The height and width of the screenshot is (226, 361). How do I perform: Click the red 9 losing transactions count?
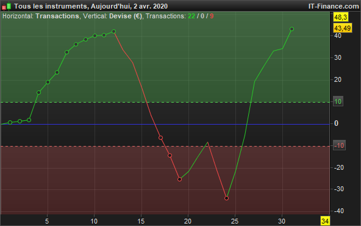coord(212,16)
